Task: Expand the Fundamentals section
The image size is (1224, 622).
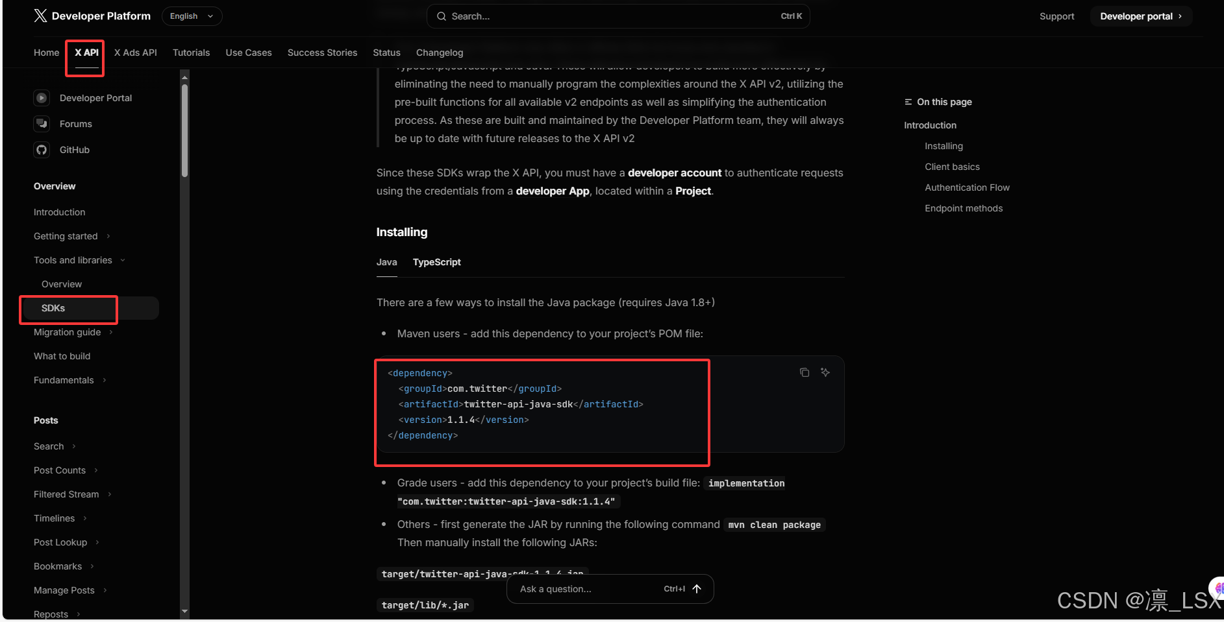Action: [x=105, y=380]
